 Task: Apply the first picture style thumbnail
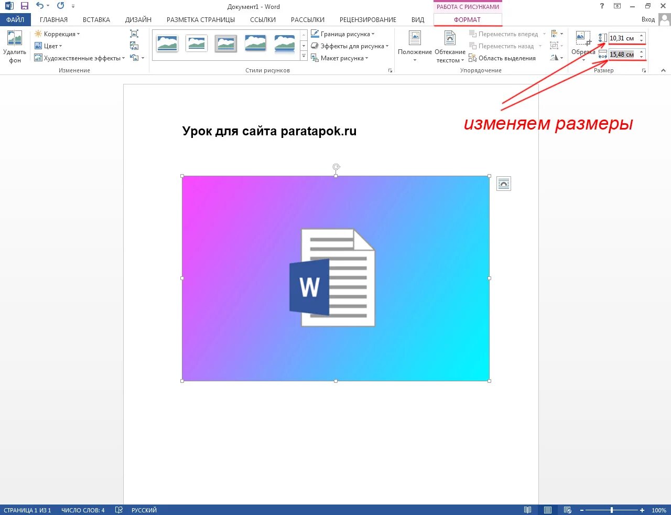(x=167, y=44)
